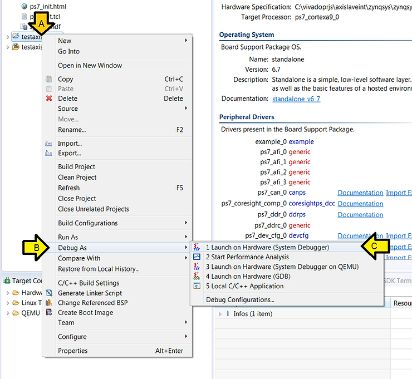The height and width of the screenshot is (379, 412).
Task: Open Import Examples link for ps7_can_0
Action: [x=399, y=193]
